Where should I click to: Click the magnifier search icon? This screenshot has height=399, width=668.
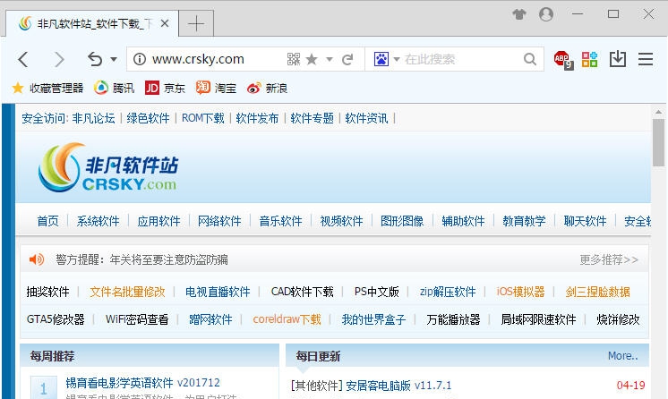click(x=530, y=59)
